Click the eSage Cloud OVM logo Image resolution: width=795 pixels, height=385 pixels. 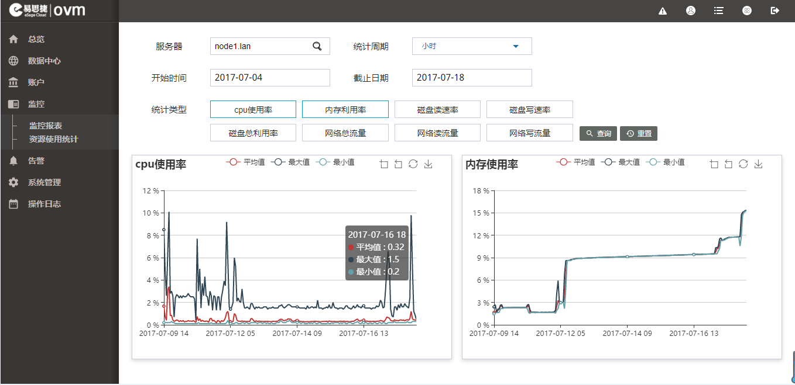point(47,11)
